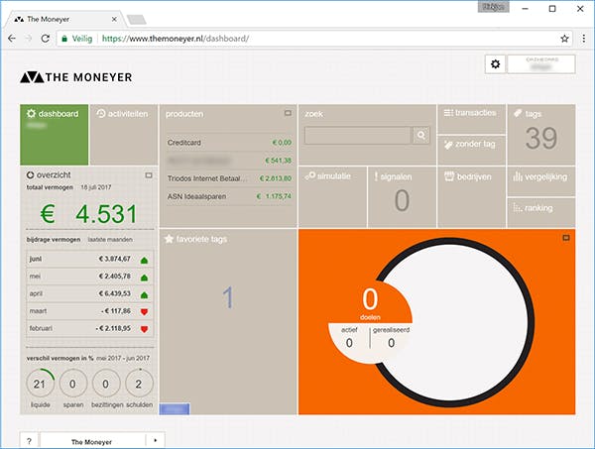Image resolution: width=595 pixels, height=449 pixels.
Task: Click the liquide 21 percent gauge
Action: pos(41,384)
